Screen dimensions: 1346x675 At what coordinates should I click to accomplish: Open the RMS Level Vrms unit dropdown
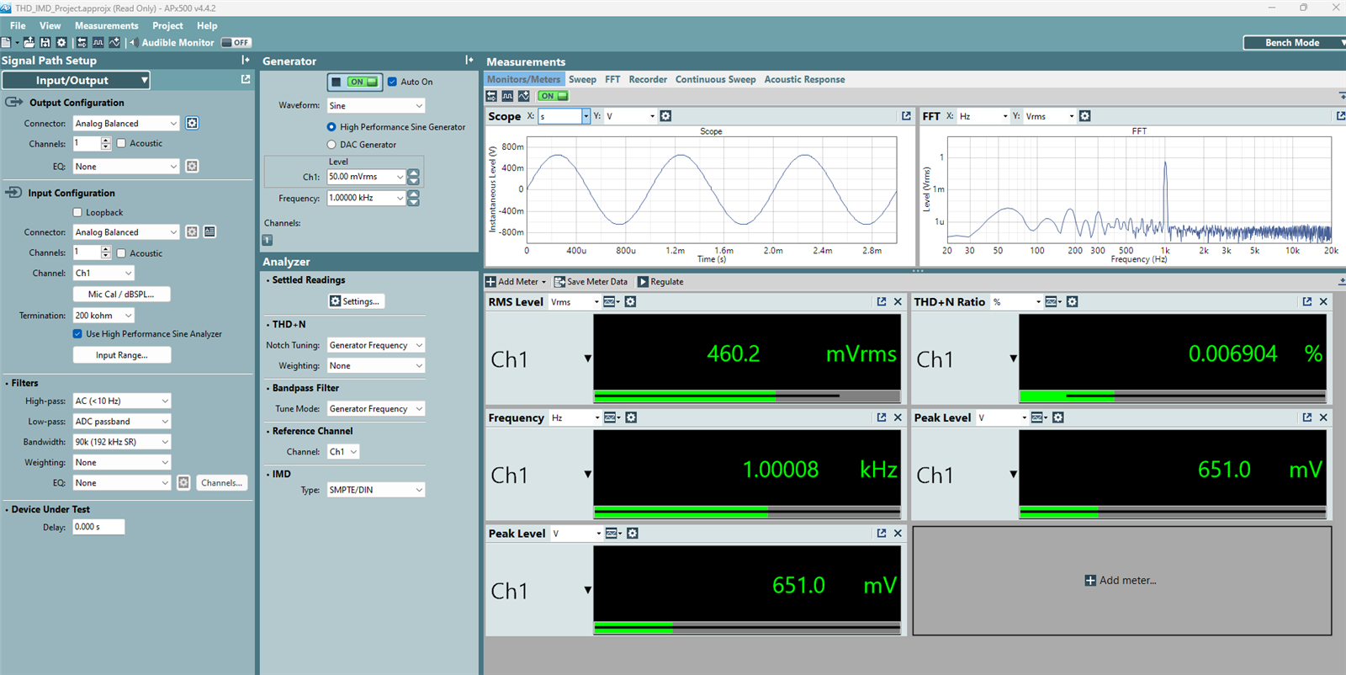[575, 301]
